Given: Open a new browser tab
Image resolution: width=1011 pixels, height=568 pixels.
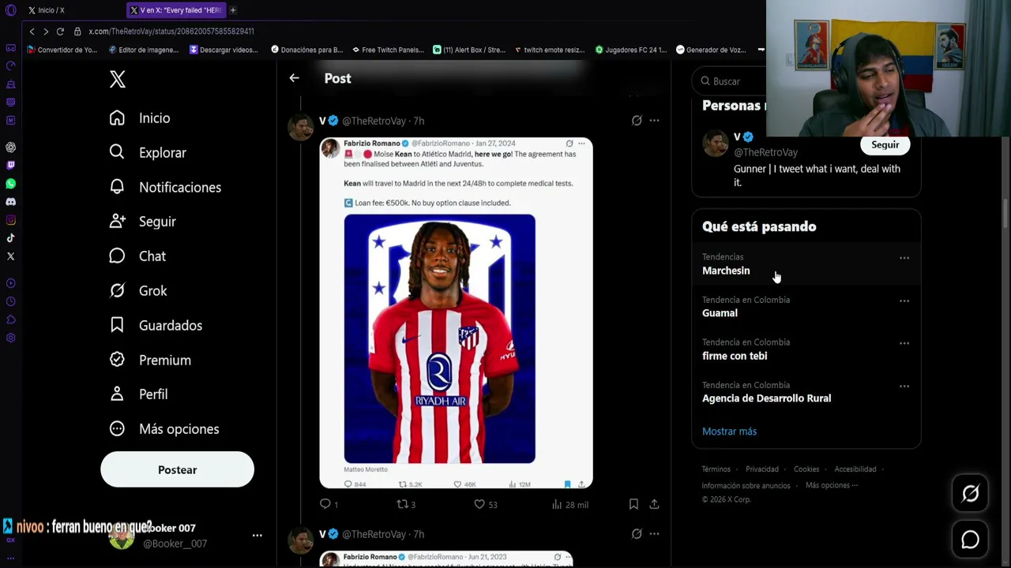Looking at the screenshot, I should tap(233, 10).
